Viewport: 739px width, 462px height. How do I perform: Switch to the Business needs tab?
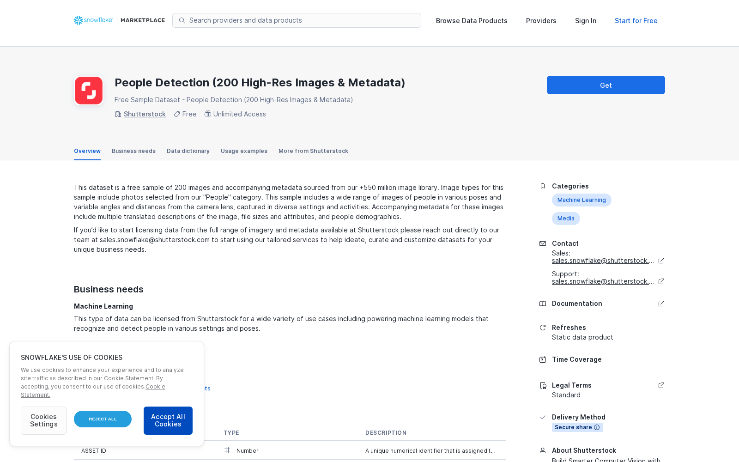(133, 151)
